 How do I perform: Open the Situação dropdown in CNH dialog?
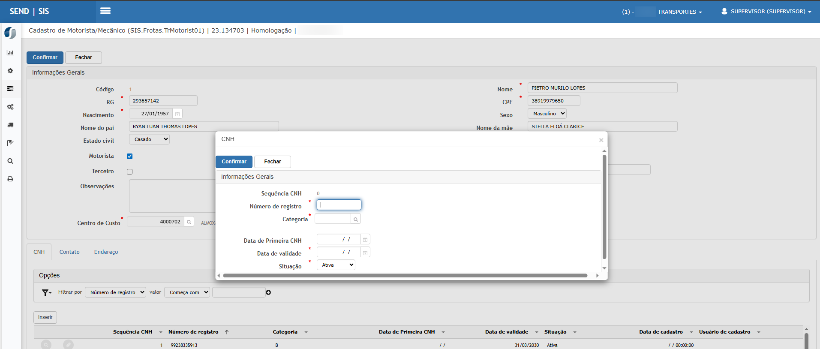[x=336, y=265]
